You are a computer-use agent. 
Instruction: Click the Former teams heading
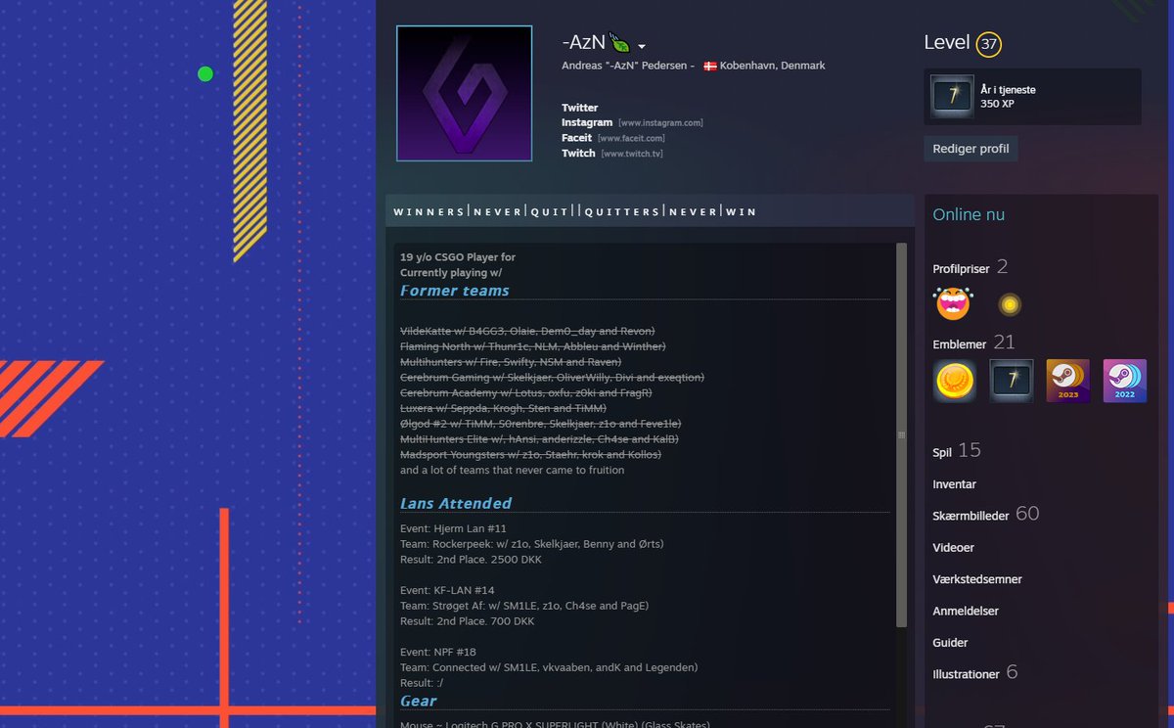point(455,291)
